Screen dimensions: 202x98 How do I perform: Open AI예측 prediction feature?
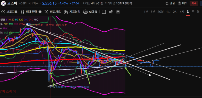[x=90, y=12]
